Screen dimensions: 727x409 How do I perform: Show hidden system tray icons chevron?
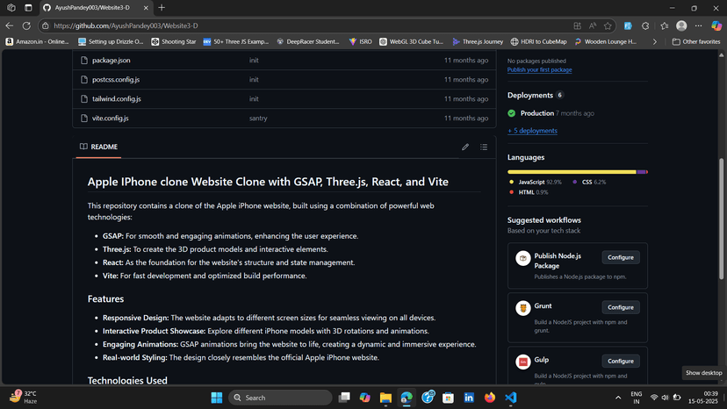tap(618, 398)
